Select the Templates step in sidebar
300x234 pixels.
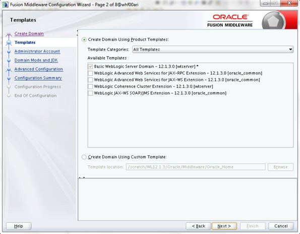25,42
